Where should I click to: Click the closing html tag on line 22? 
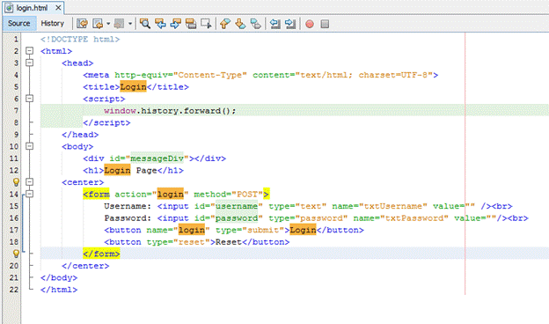coord(59,290)
